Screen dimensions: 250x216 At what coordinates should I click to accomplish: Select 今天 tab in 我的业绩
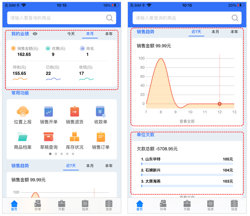click(x=71, y=34)
